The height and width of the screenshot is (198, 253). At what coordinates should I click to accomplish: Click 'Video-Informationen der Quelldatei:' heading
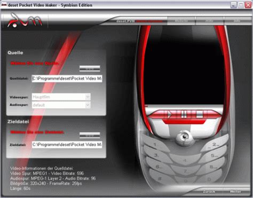[42, 169]
